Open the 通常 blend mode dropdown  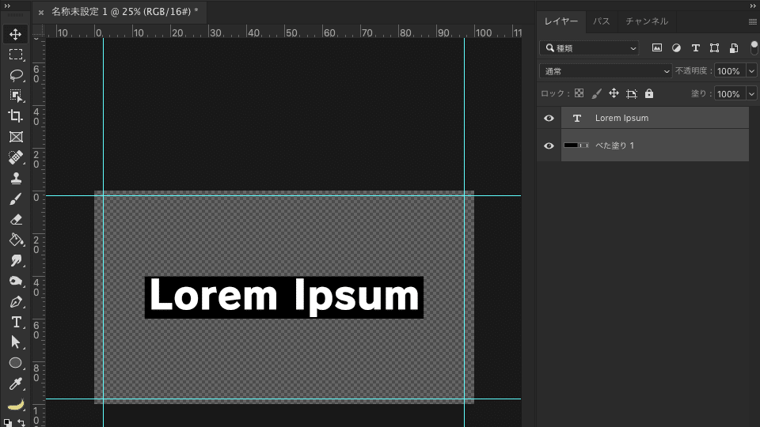click(x=606, y=71)
